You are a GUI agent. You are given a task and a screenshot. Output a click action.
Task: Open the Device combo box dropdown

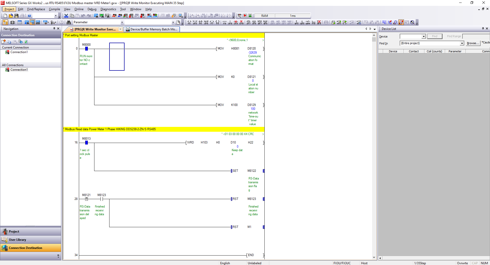423,37
